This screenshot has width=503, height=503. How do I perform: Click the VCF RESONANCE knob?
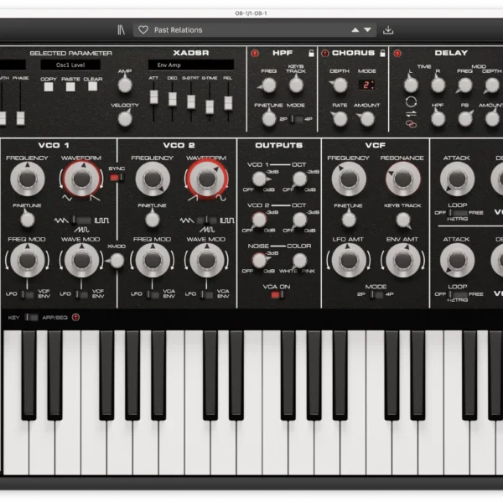[x=403, y=179]
